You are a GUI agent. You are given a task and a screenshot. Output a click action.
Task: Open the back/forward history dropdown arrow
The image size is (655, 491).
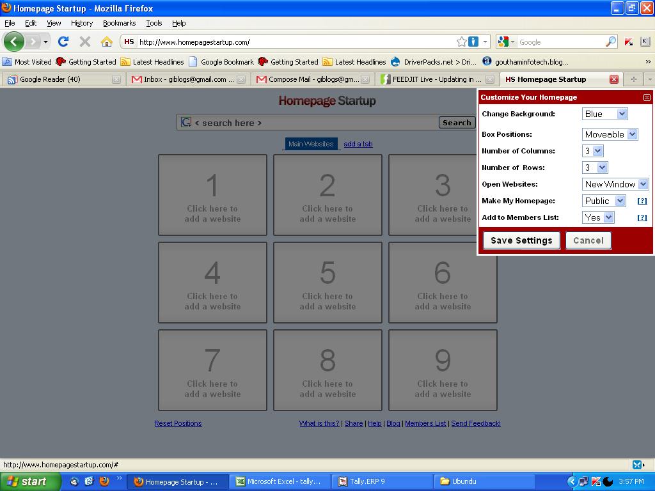(x=45, y=42)
